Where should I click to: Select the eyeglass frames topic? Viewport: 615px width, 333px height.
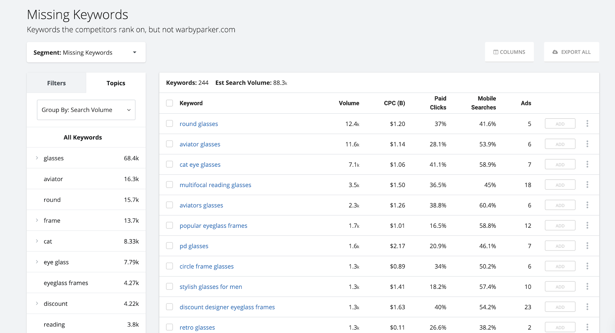click(86, 283)
